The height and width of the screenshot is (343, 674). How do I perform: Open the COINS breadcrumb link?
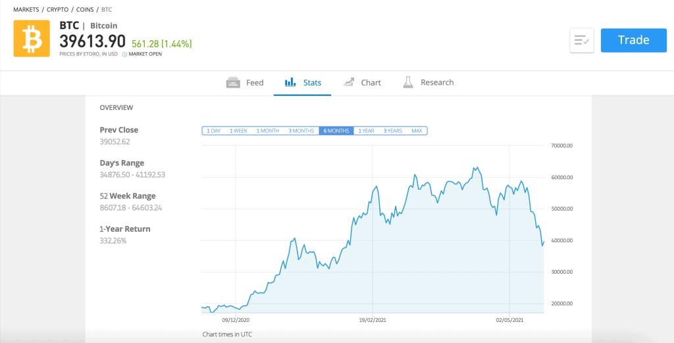[x=85, y=9]
